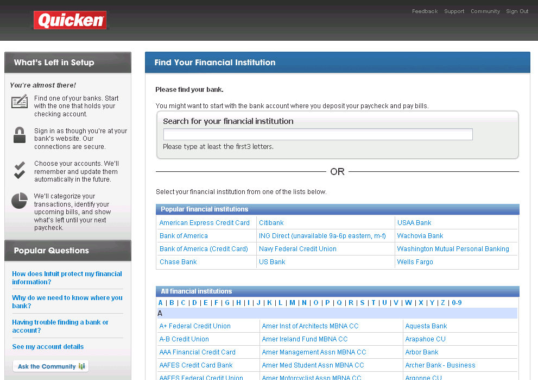Select Arbor Bank
Screen dimensions: 538x380
point(422,352)
